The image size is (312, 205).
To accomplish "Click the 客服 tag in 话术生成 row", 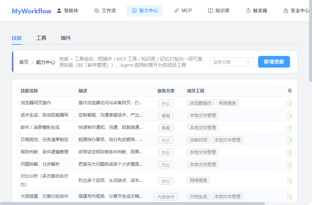I will (166, 115).
